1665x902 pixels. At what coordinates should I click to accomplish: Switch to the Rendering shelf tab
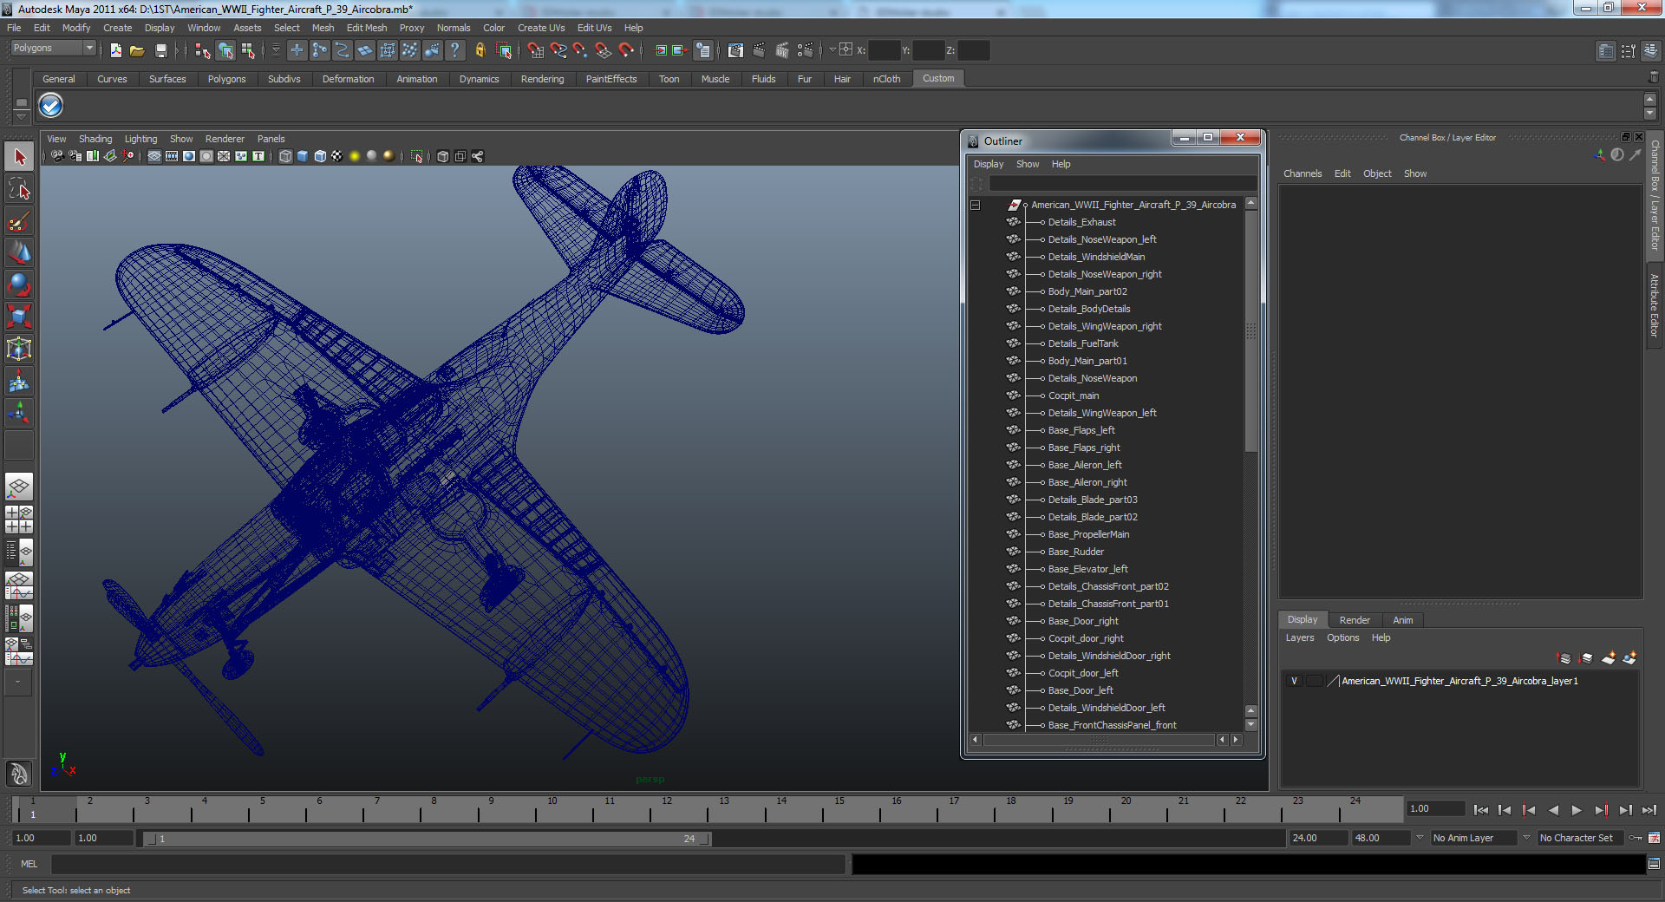point(542,79)
